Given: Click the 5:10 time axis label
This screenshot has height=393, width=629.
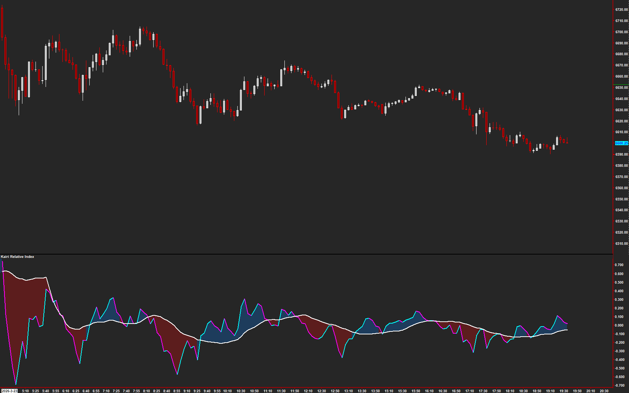Looking at the screenshot, I should click(25, 391).
